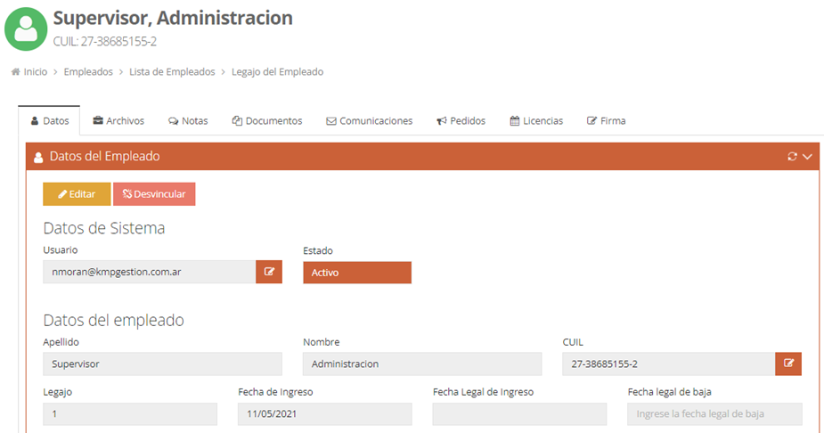The height and width of the screenshot is (433, 824).
Task: Open the Comunicaciones tab
Action: tap(370, 121)
